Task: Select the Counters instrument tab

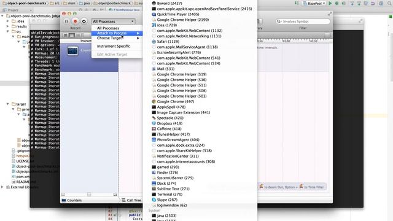Action: click(x=72, y=200)
